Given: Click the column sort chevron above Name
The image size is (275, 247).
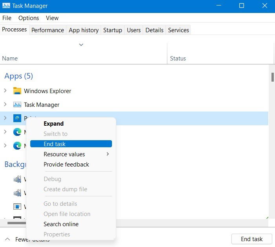Looking at the screenshot, I should pyautogui.click(x=81, y=45).
